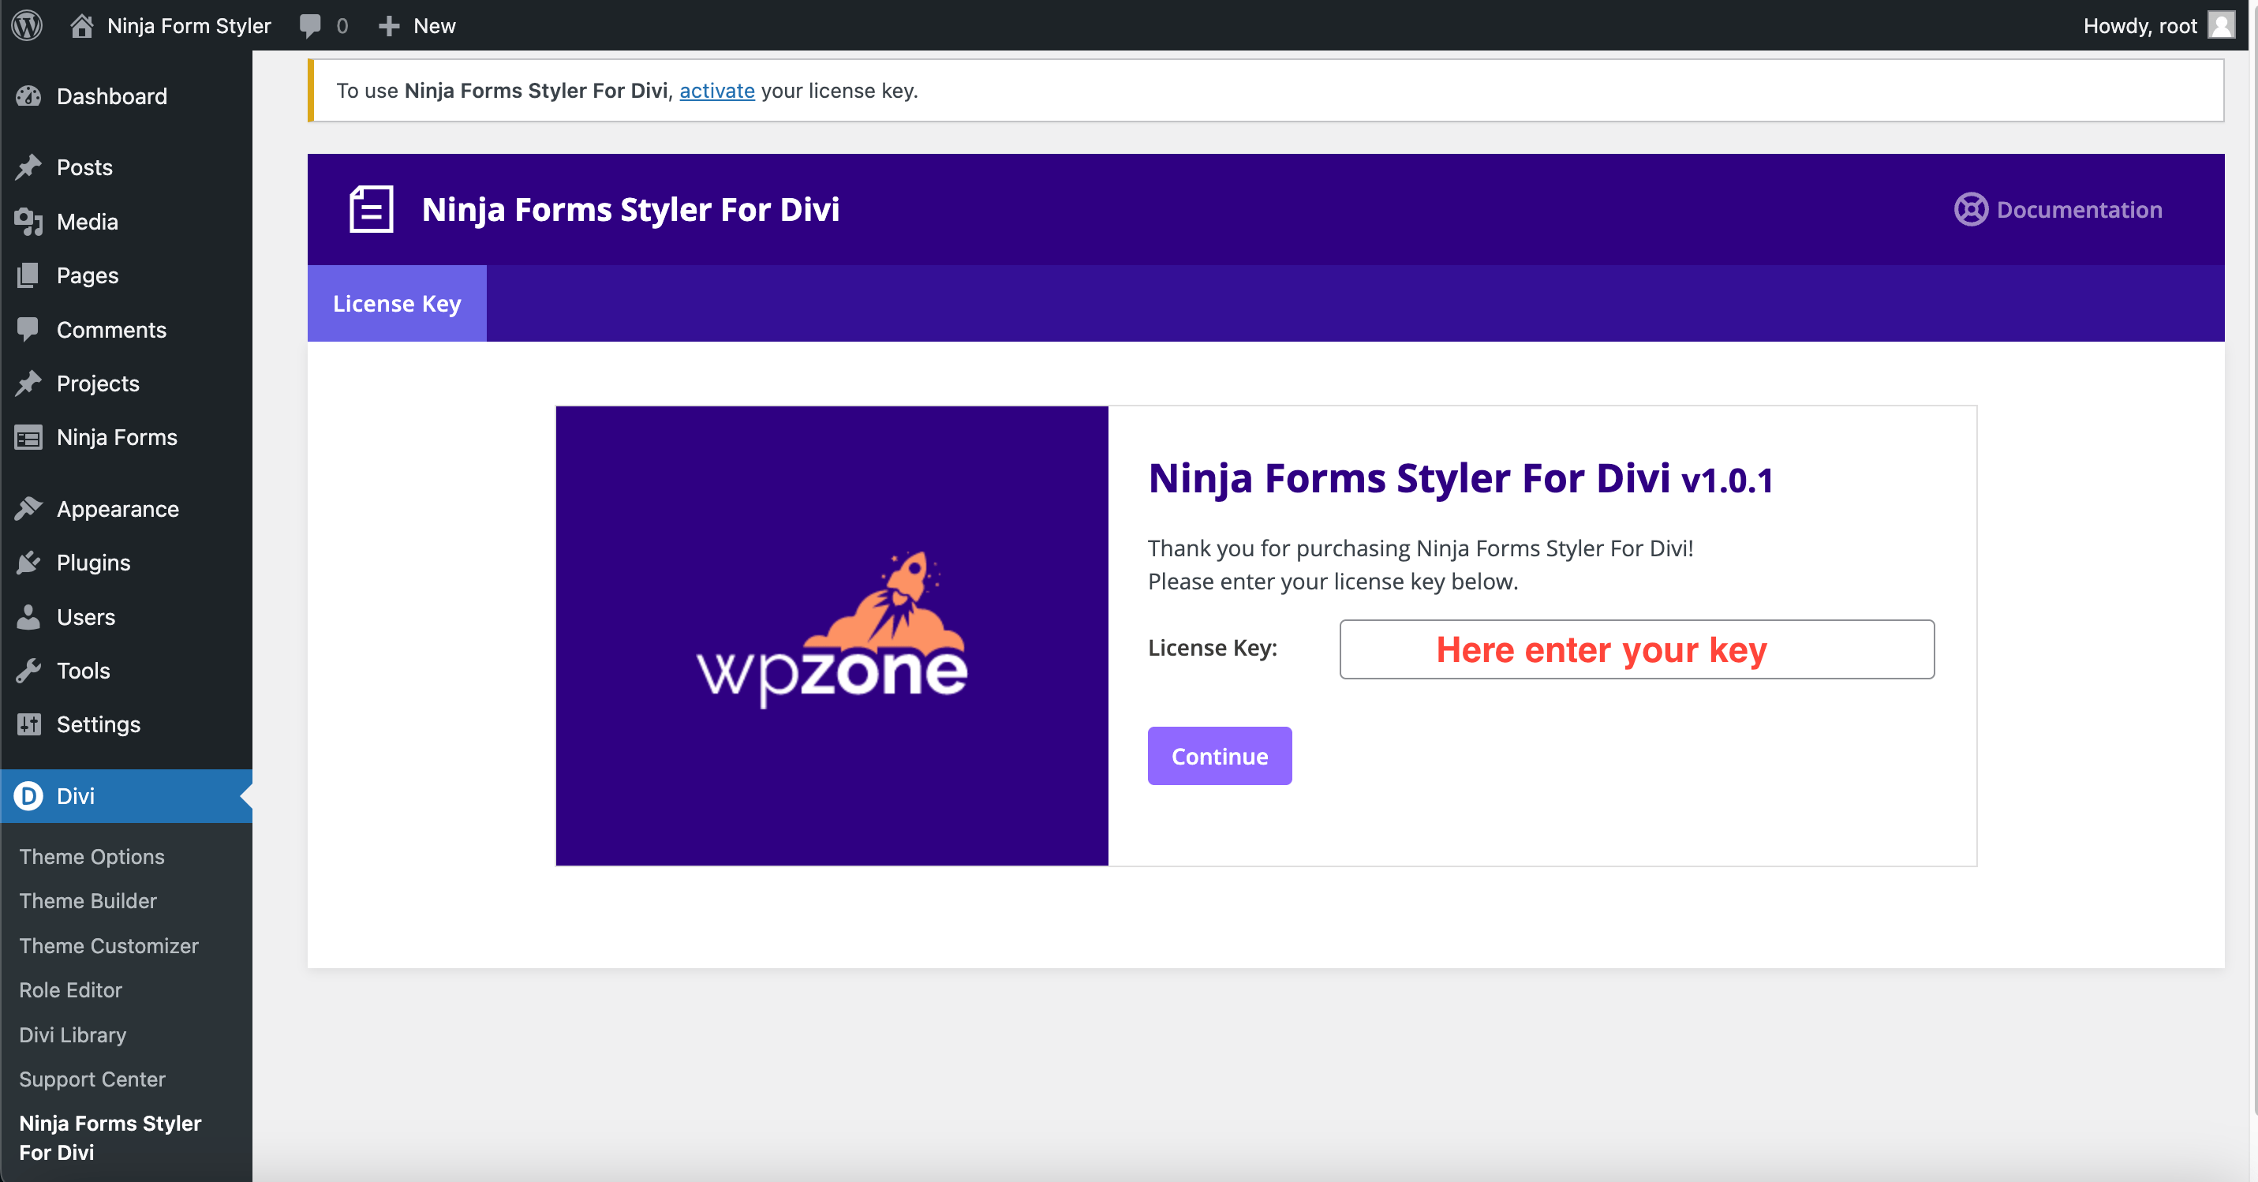
Task: Open Support Center submenu
Action: 92,1079
